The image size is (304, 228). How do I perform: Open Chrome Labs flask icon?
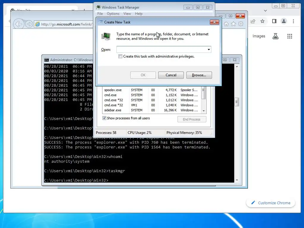click(275, 36)
